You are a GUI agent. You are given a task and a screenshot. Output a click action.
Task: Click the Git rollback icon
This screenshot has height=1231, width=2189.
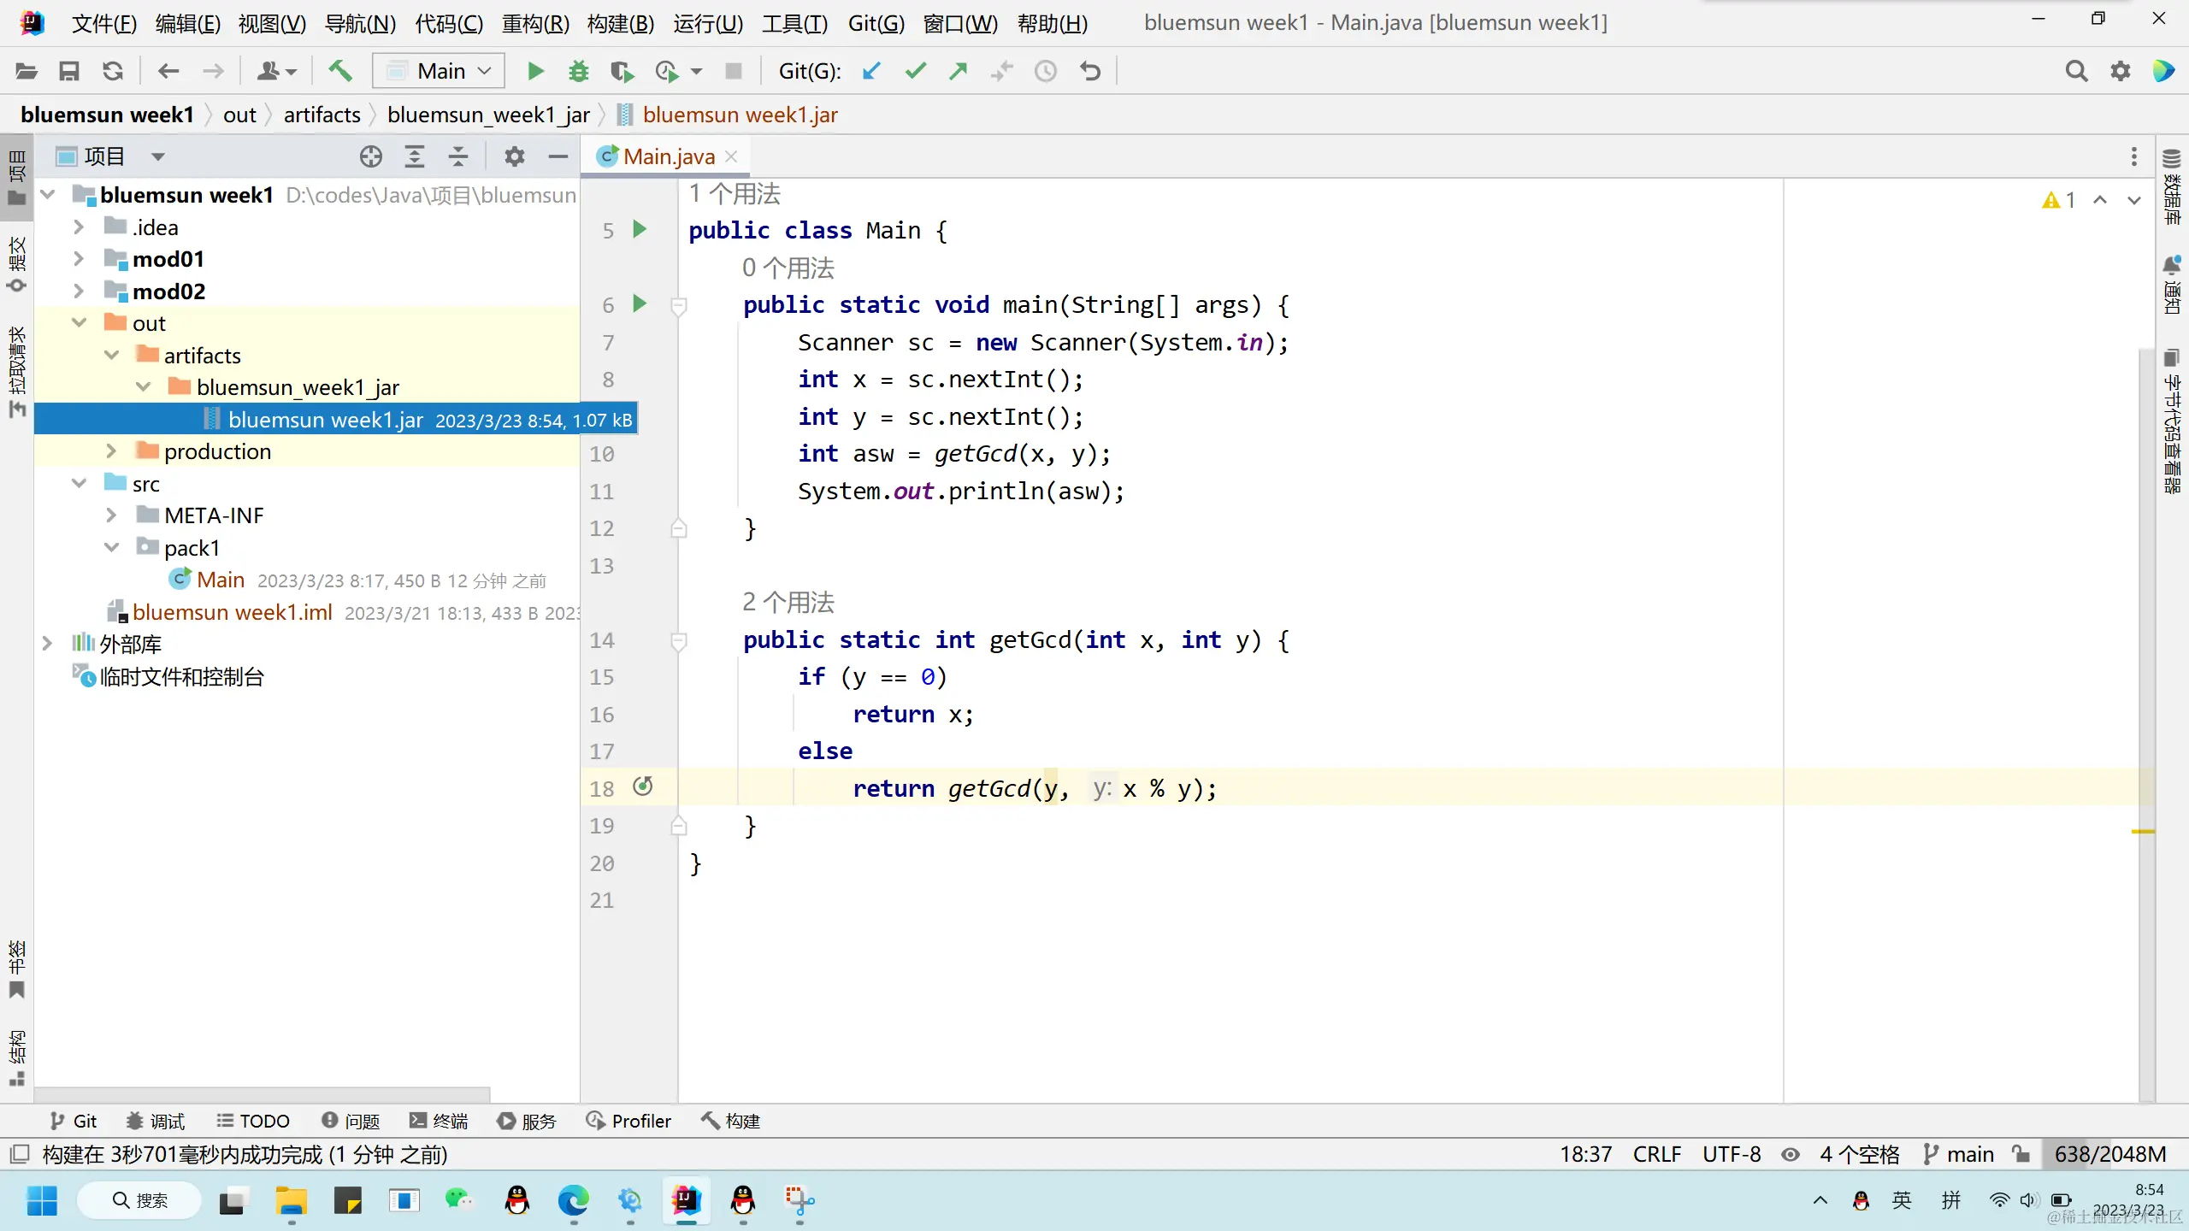pos(1089,71)
